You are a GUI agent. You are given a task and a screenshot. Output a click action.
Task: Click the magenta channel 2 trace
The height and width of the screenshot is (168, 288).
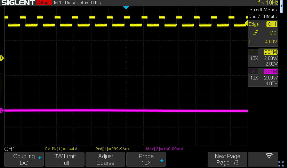(x=126, y=110)
